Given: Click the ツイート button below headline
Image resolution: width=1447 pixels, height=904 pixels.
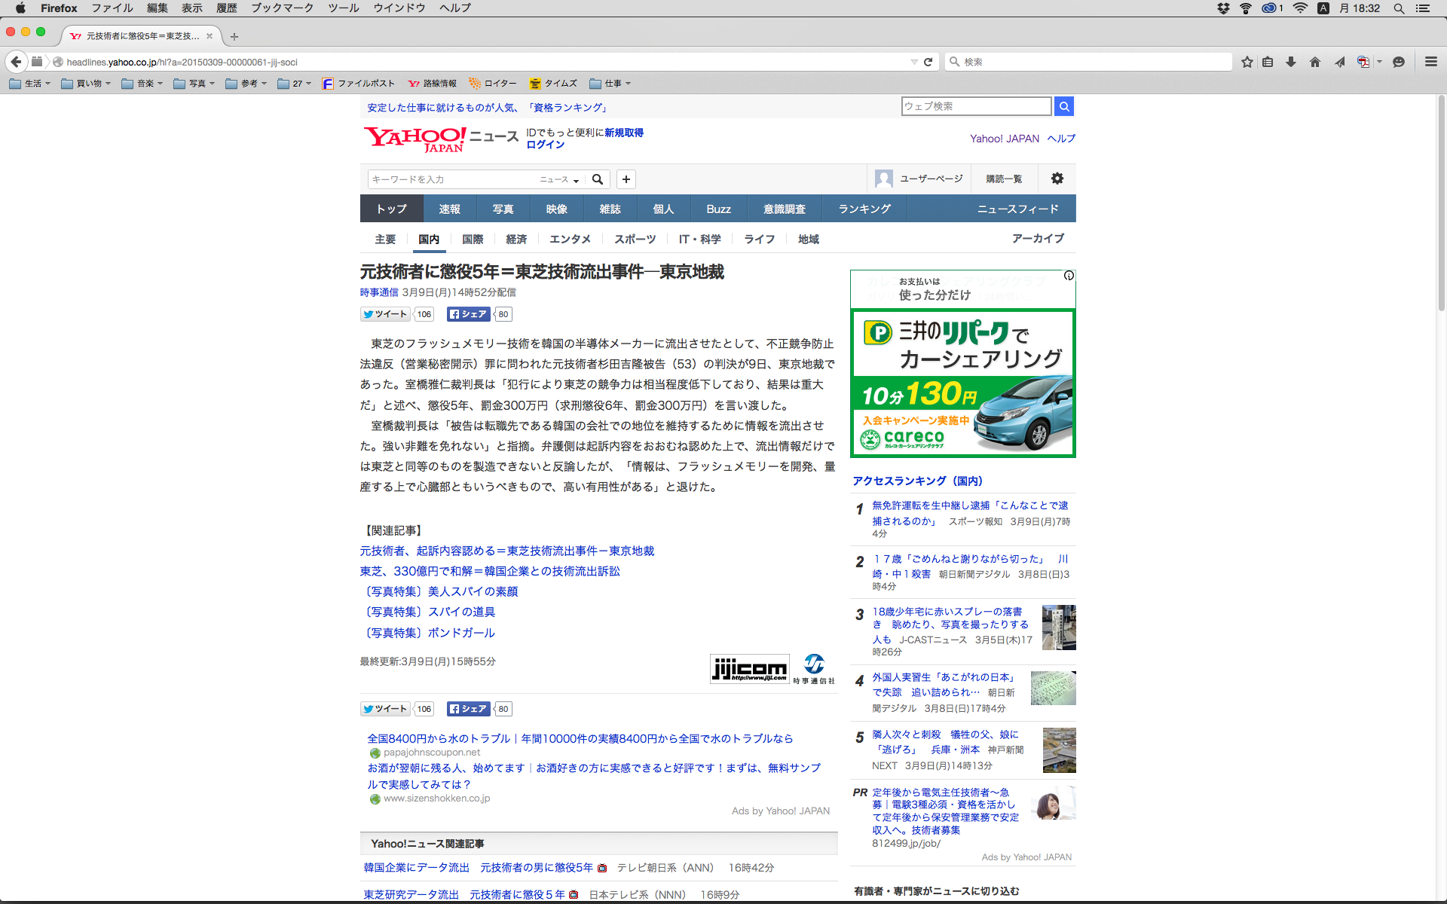Looking at the screenshot, I should [x=385, y=314].
